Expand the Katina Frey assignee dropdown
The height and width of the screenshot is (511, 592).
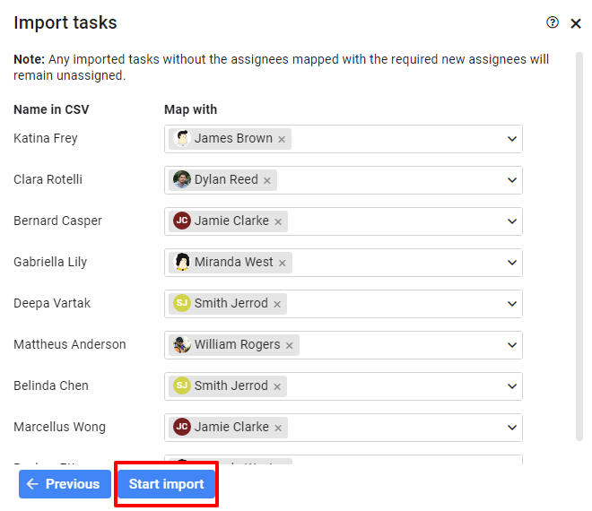coord(512,139)
